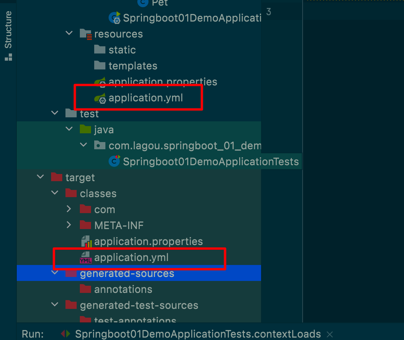Select the annotations folder

tap(123, 289)
